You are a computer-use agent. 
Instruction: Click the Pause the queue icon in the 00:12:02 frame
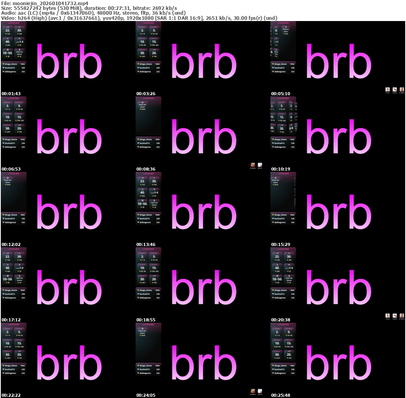click(x=7, y=178)
